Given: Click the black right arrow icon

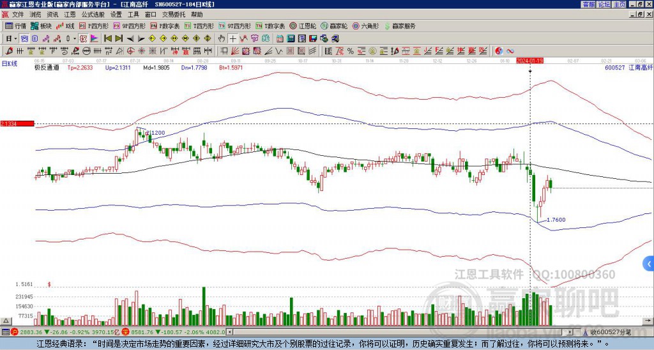Looking at the screenshot, I should [x=141, y=38].
